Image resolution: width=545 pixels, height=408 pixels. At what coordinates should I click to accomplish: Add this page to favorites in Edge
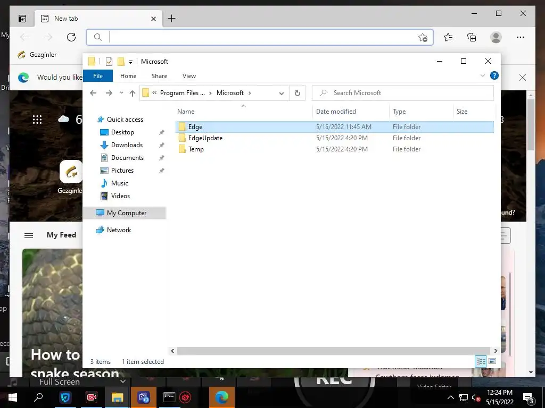click(423, 37)
